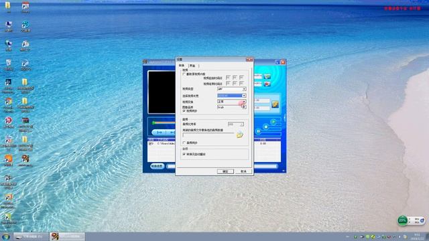Viewport: 429px width, 241px height.
Task: Click the green knob on the preview seek slider
Action: click(154, 123)
